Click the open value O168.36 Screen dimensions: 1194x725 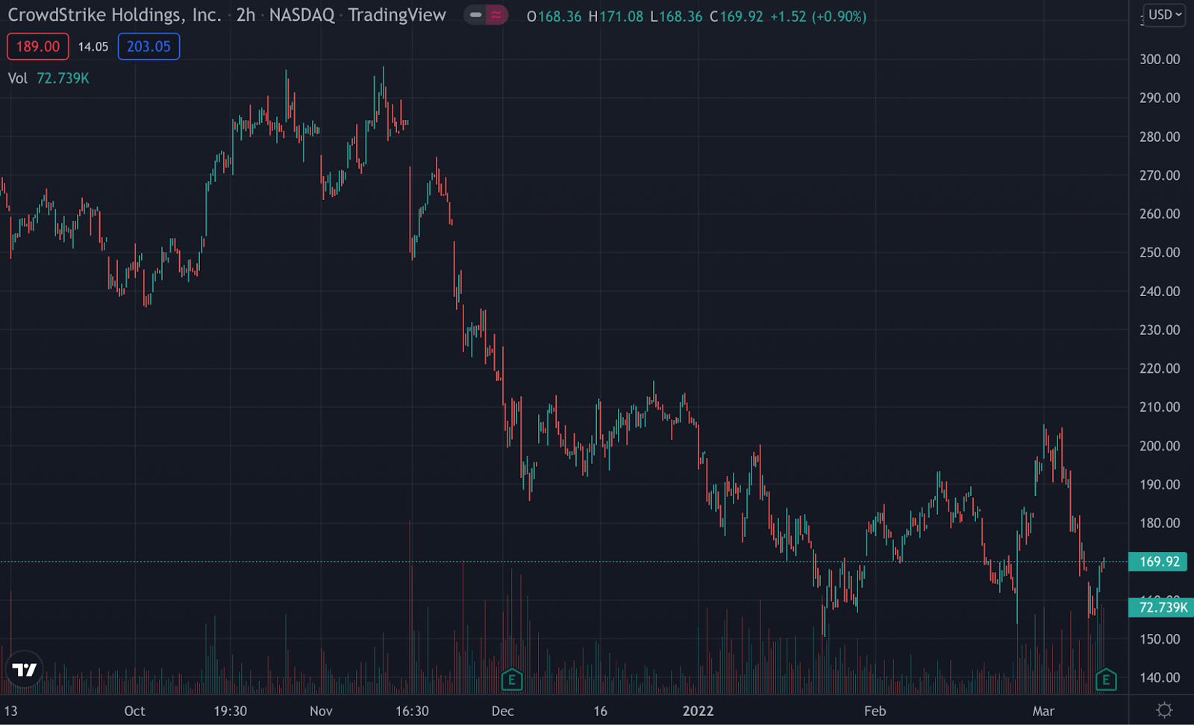coord(554,16)
